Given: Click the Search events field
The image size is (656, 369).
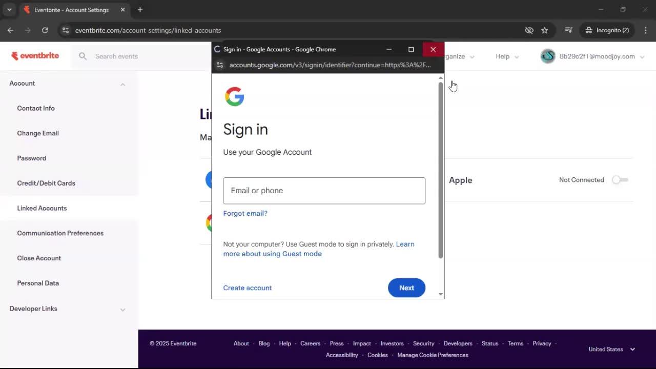Looking at the screenshot, I should pos(116,56).
